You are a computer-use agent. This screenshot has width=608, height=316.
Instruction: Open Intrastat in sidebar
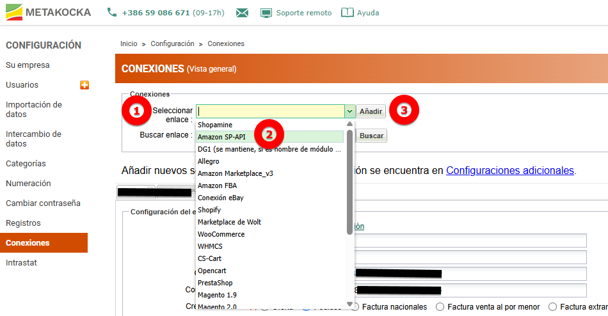tap(21, 262)
